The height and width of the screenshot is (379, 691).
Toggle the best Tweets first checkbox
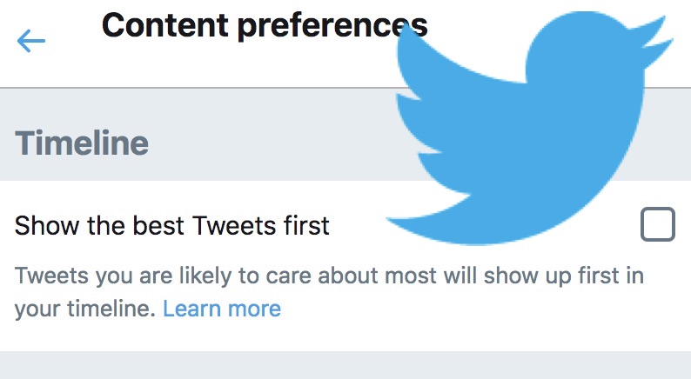coord(657,225)
